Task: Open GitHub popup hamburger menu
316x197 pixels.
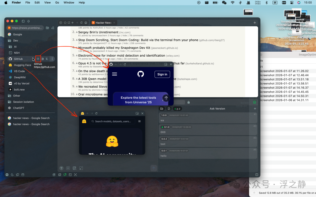Action: 114,74
